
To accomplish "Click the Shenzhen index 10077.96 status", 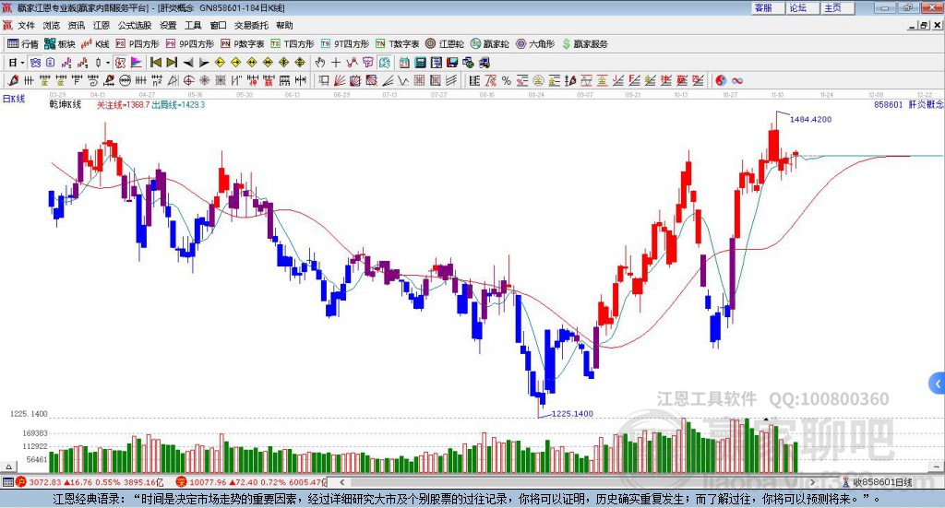I will 251,482.
